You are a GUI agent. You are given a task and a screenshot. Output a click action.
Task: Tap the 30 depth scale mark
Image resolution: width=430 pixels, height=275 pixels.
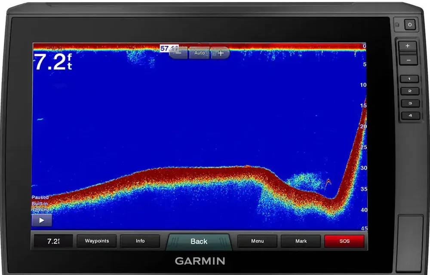[364, 168]
